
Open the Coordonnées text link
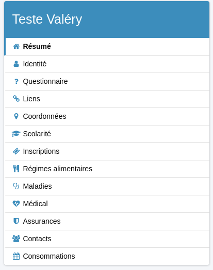pos(44,116)
